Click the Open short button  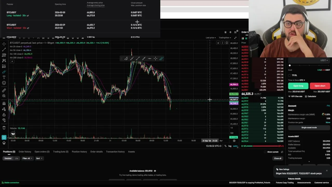click(320, 86)
